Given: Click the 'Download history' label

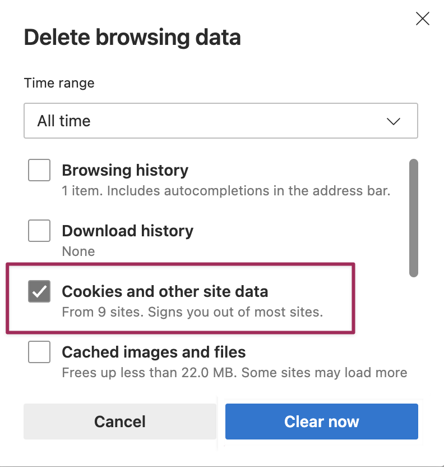Looking at the screenshot, I should (x=127, y=231).
